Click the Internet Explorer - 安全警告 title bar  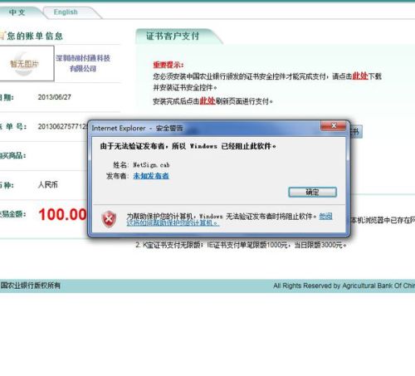[x=205, y=128]
